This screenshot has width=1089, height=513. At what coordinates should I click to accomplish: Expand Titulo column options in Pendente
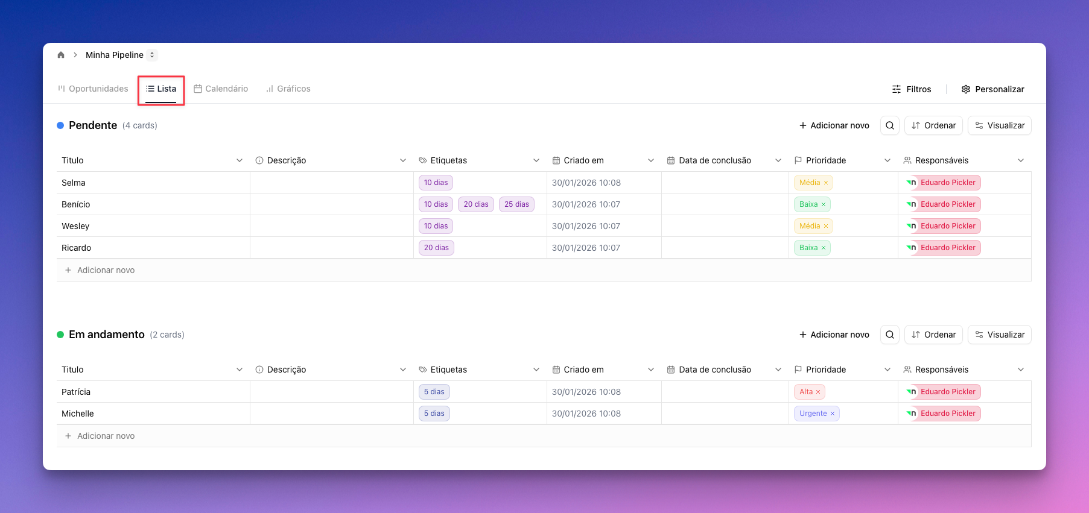(x=240, y=160)
